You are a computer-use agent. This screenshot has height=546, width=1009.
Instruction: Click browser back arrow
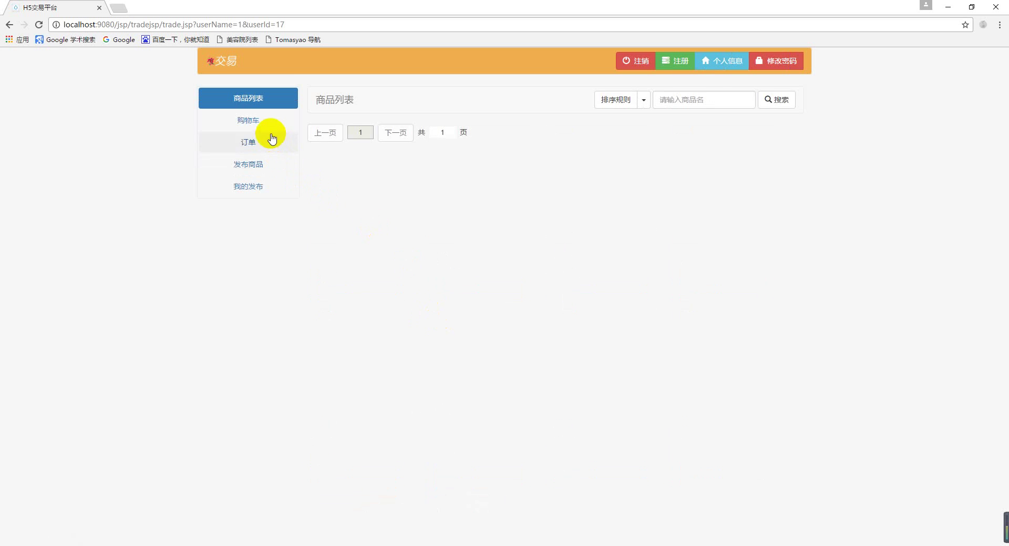[9, 25]
